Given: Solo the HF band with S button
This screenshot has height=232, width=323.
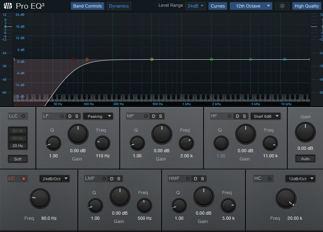Looking at the screenshot, I should click(244, 116).
